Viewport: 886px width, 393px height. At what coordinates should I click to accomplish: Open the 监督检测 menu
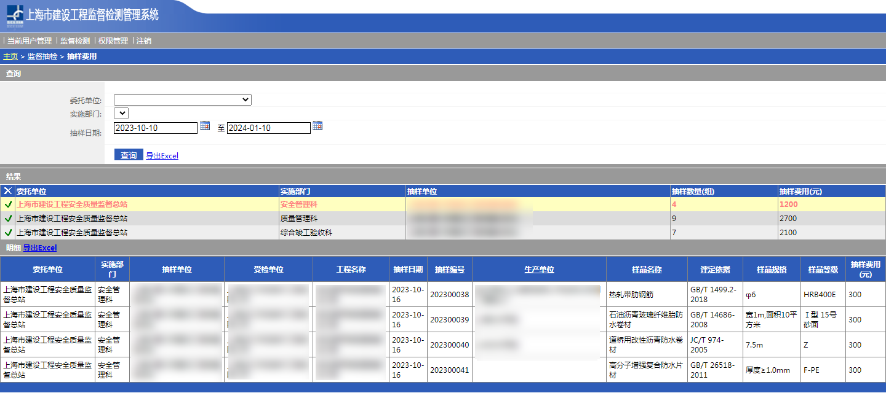[x=75, y=41]
